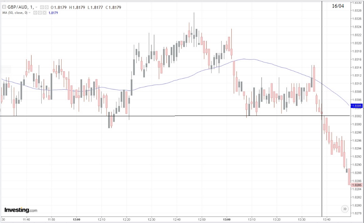
Task: Toggle visibility eye icon for GBP/AUD series
Action: [42, 7]
